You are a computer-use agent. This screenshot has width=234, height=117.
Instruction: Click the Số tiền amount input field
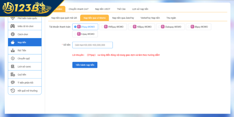click(92, 45)
